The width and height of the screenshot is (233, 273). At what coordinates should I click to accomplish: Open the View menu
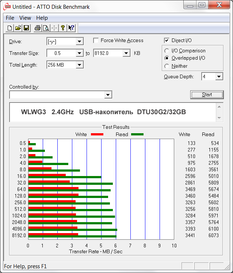pyautogui.click(x=25, y=18)
